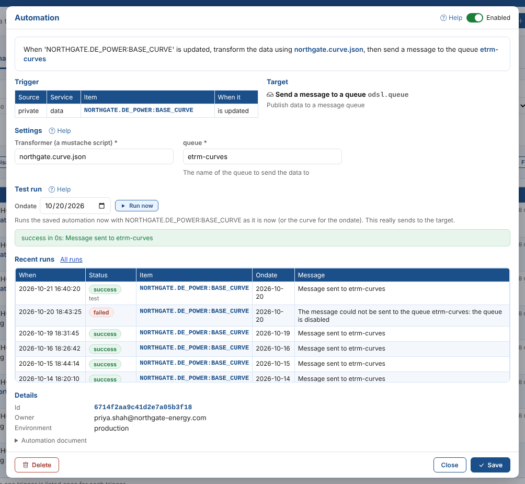
Task: Click owner email priya.shah@northgate-energy.com
Action: click(x=150, y=418)
